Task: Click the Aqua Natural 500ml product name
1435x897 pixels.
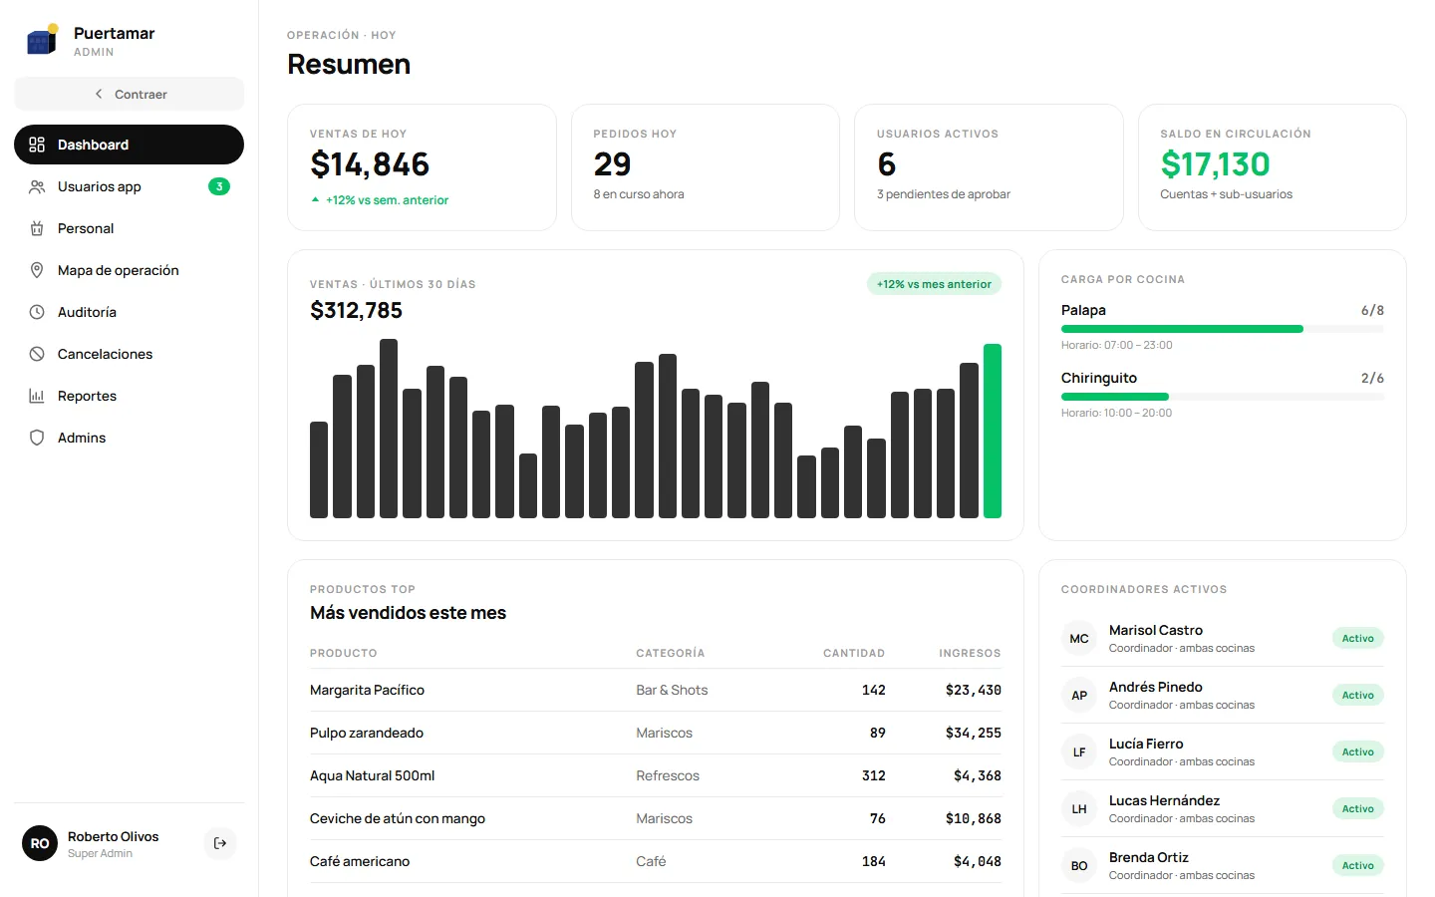Action: pyautogui.click(x=373, y=775)
